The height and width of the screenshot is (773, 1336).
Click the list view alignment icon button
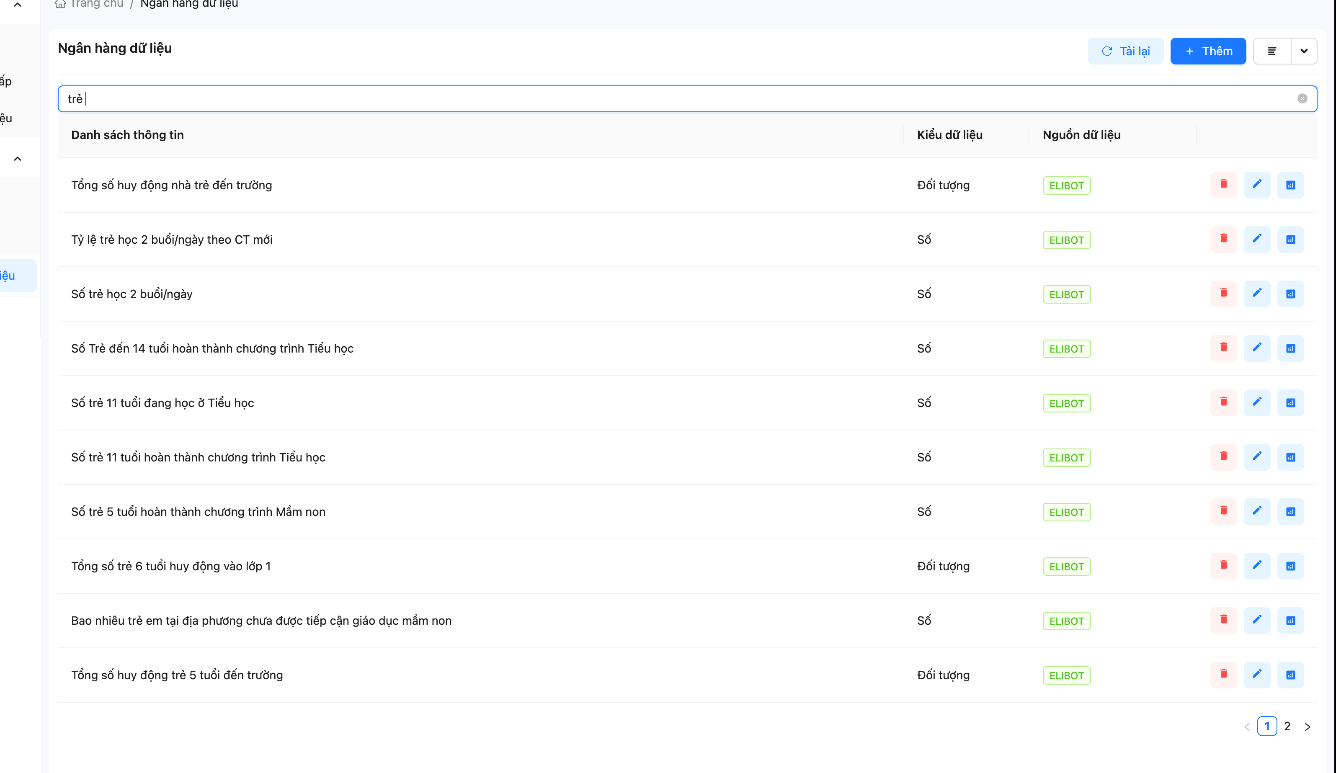point(1272,51)
